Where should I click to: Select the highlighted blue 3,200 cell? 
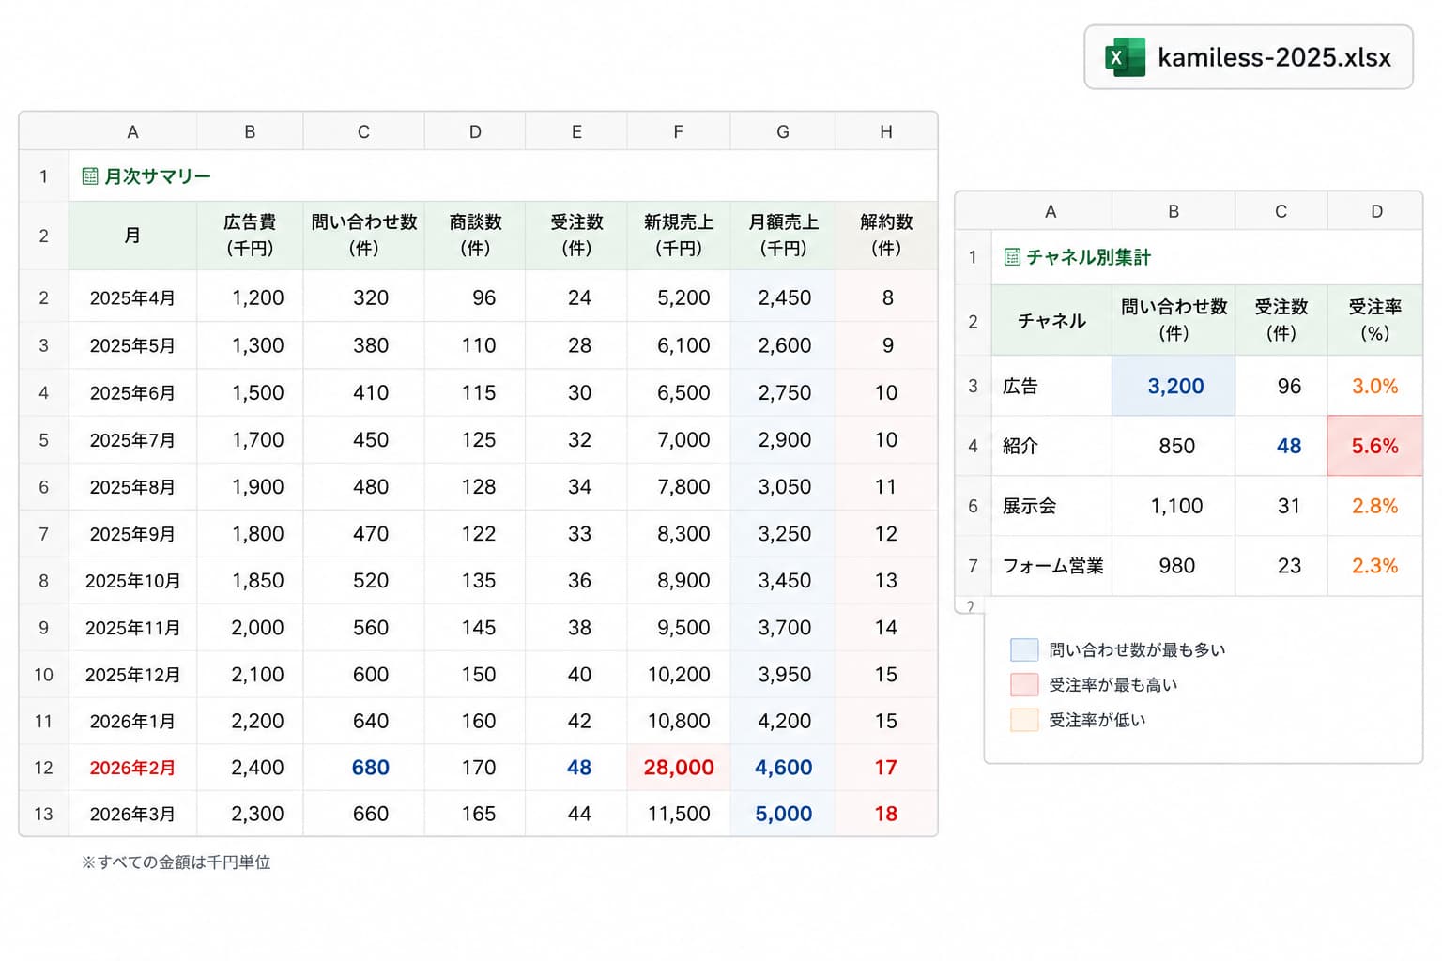[1174, 386]
